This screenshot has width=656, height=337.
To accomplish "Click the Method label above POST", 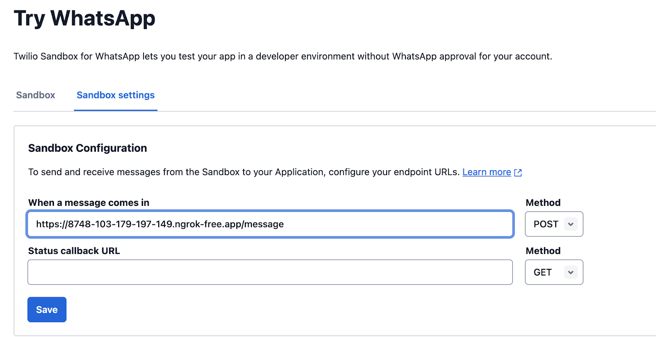I will coord(543,203).
